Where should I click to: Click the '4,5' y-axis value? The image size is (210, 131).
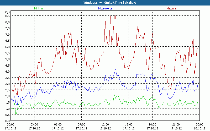(x=8, y=65)
